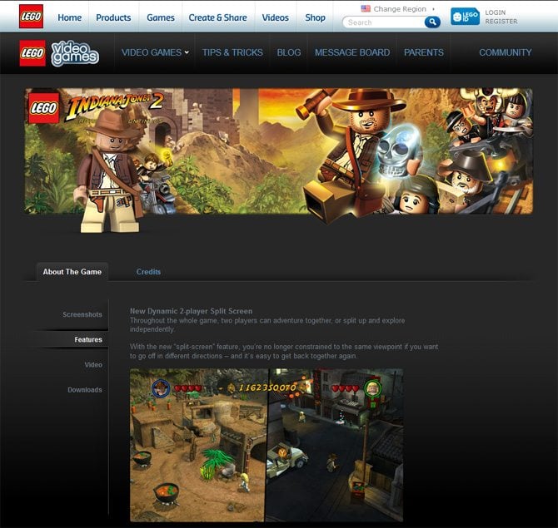Open the Tips & Tricks page
The image size is (558, 528).
tap(232, 52)
